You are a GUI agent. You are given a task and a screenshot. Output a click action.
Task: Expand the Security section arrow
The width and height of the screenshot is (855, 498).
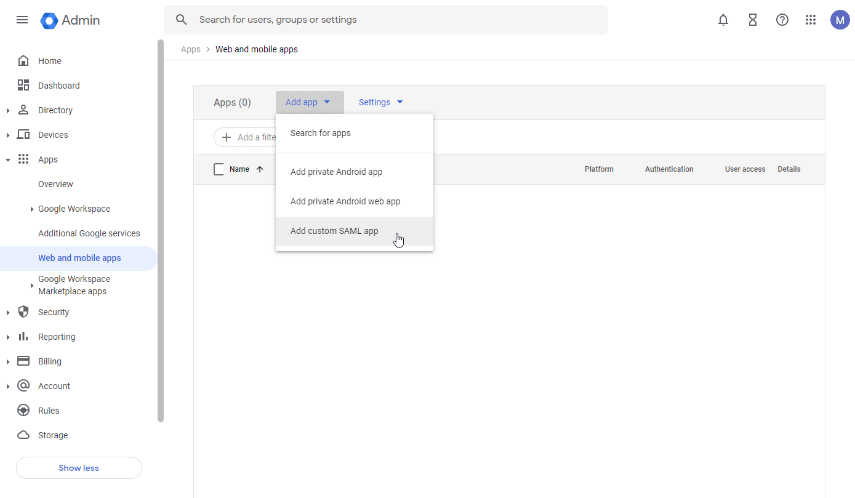8,313
